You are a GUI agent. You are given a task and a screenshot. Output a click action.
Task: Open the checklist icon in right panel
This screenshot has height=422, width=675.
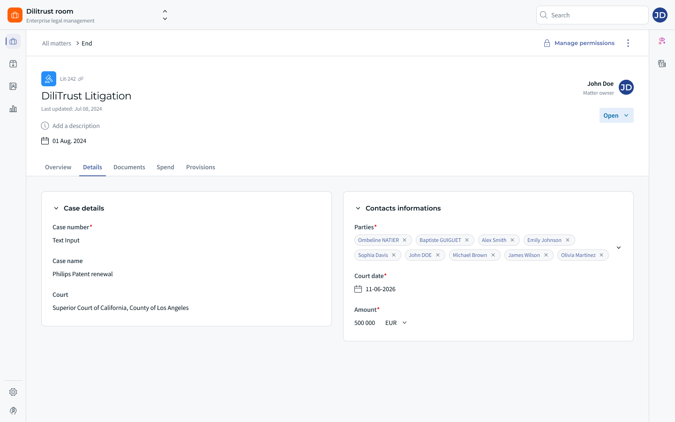click(x=662, y=64)
